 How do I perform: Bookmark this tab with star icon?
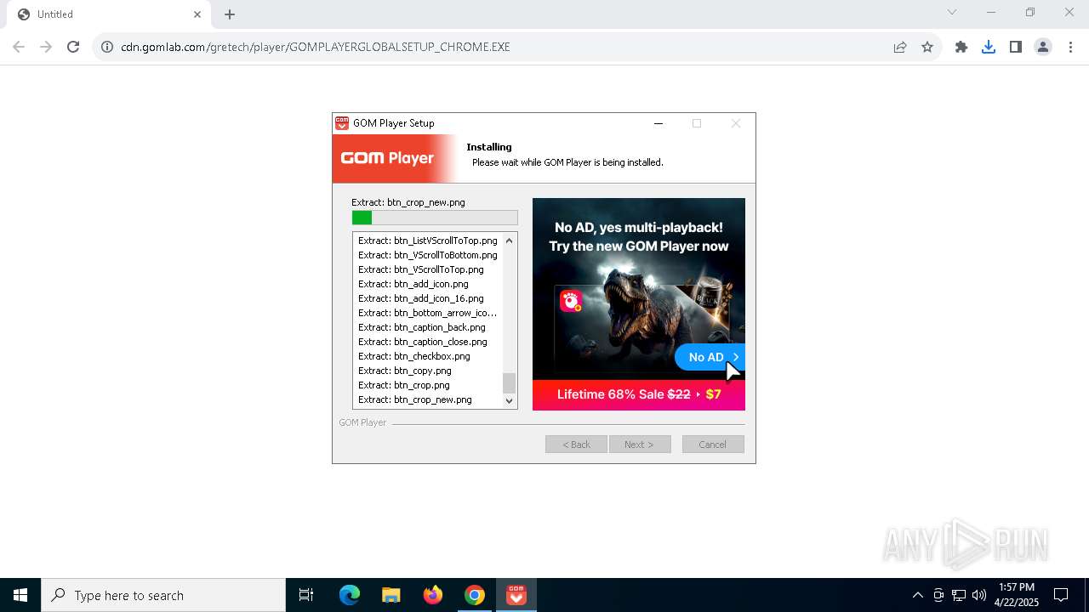(x=927, y=47)
